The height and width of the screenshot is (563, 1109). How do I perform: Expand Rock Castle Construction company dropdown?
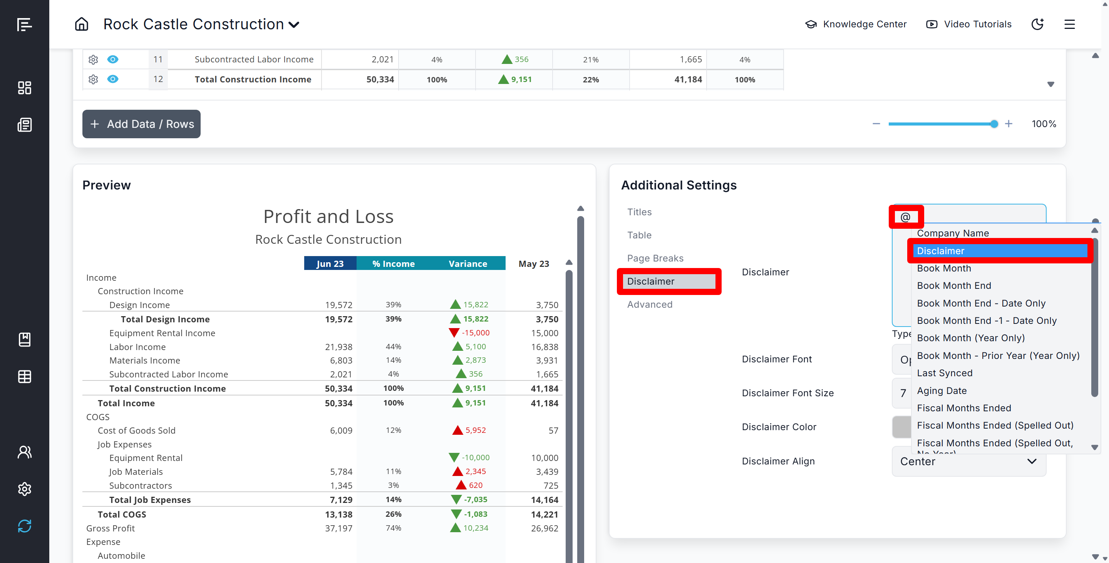pyautogui.click(x=294, y=25)
